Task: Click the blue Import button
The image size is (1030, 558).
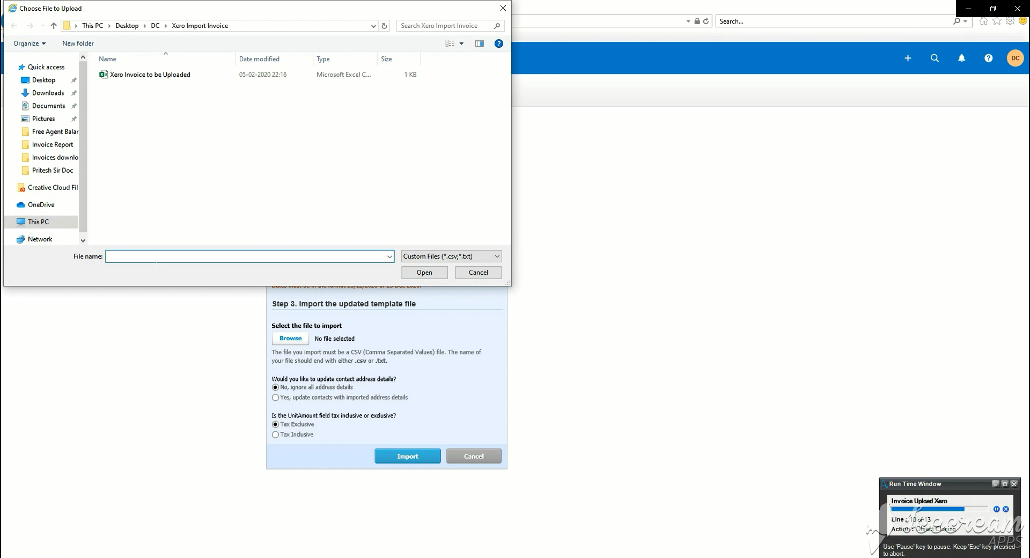Action: [408, 456]
